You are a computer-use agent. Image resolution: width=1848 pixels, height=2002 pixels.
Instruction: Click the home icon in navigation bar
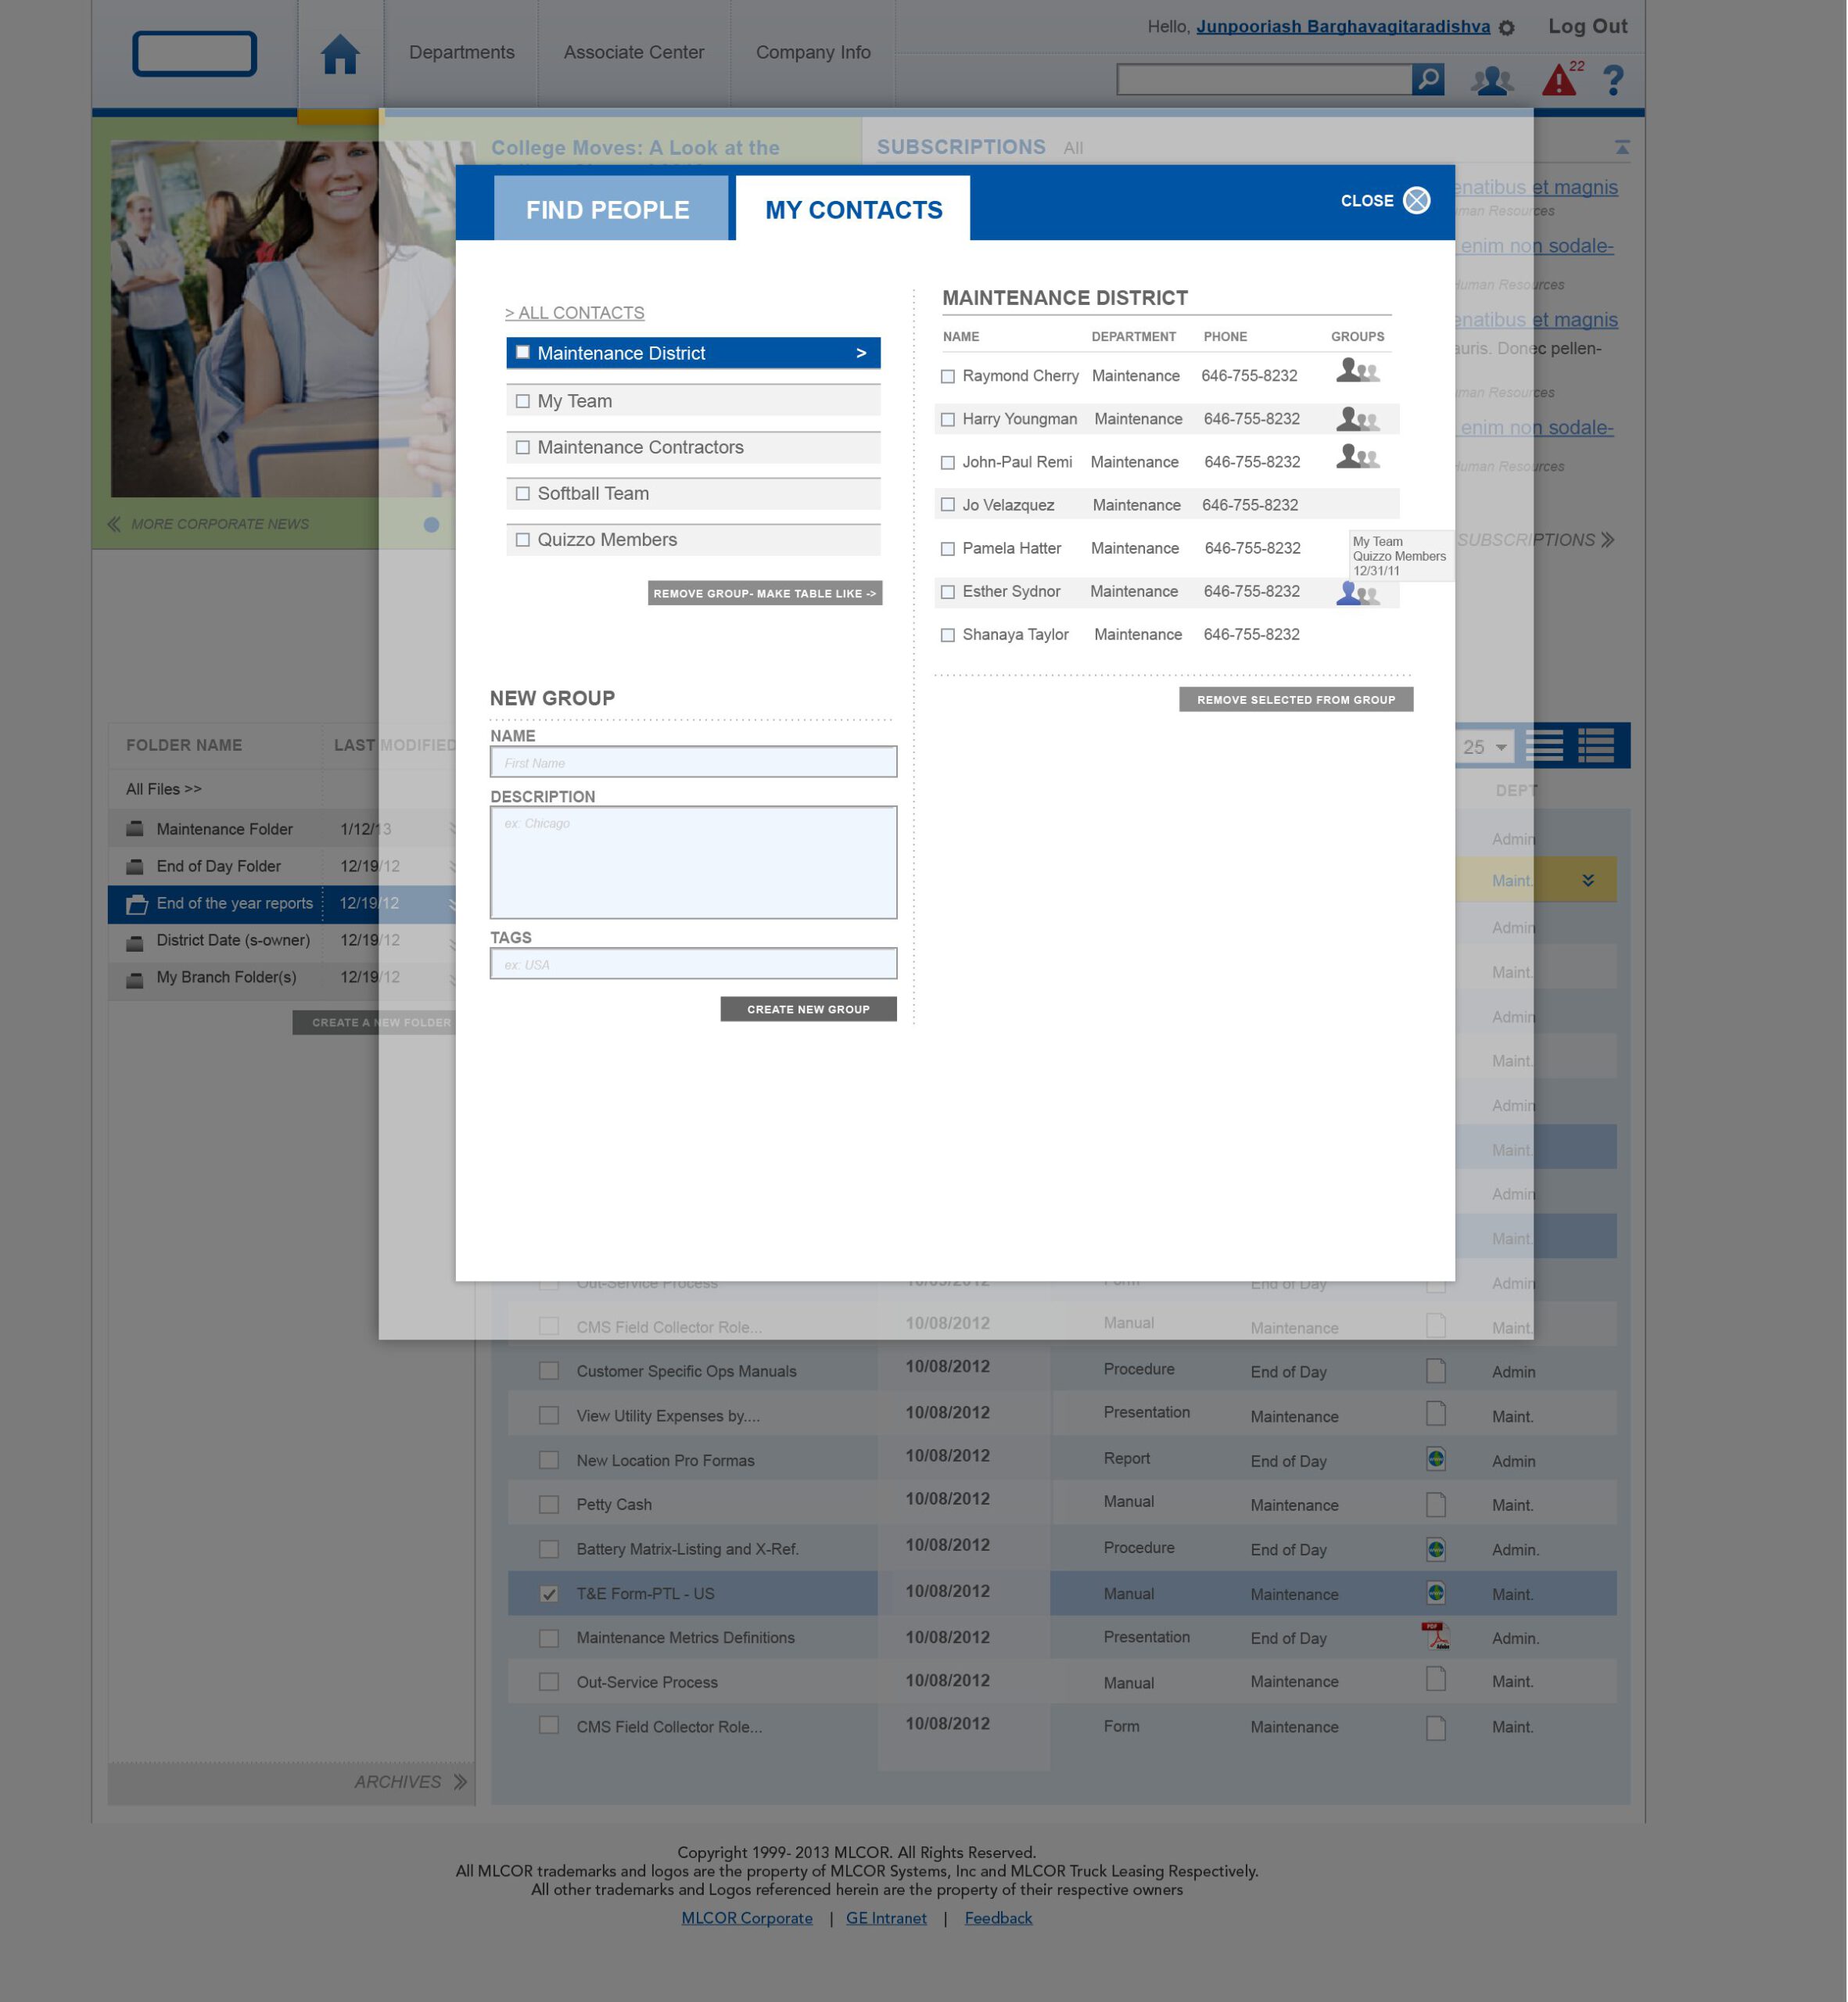pyautogui.click(x=339, y=54)
